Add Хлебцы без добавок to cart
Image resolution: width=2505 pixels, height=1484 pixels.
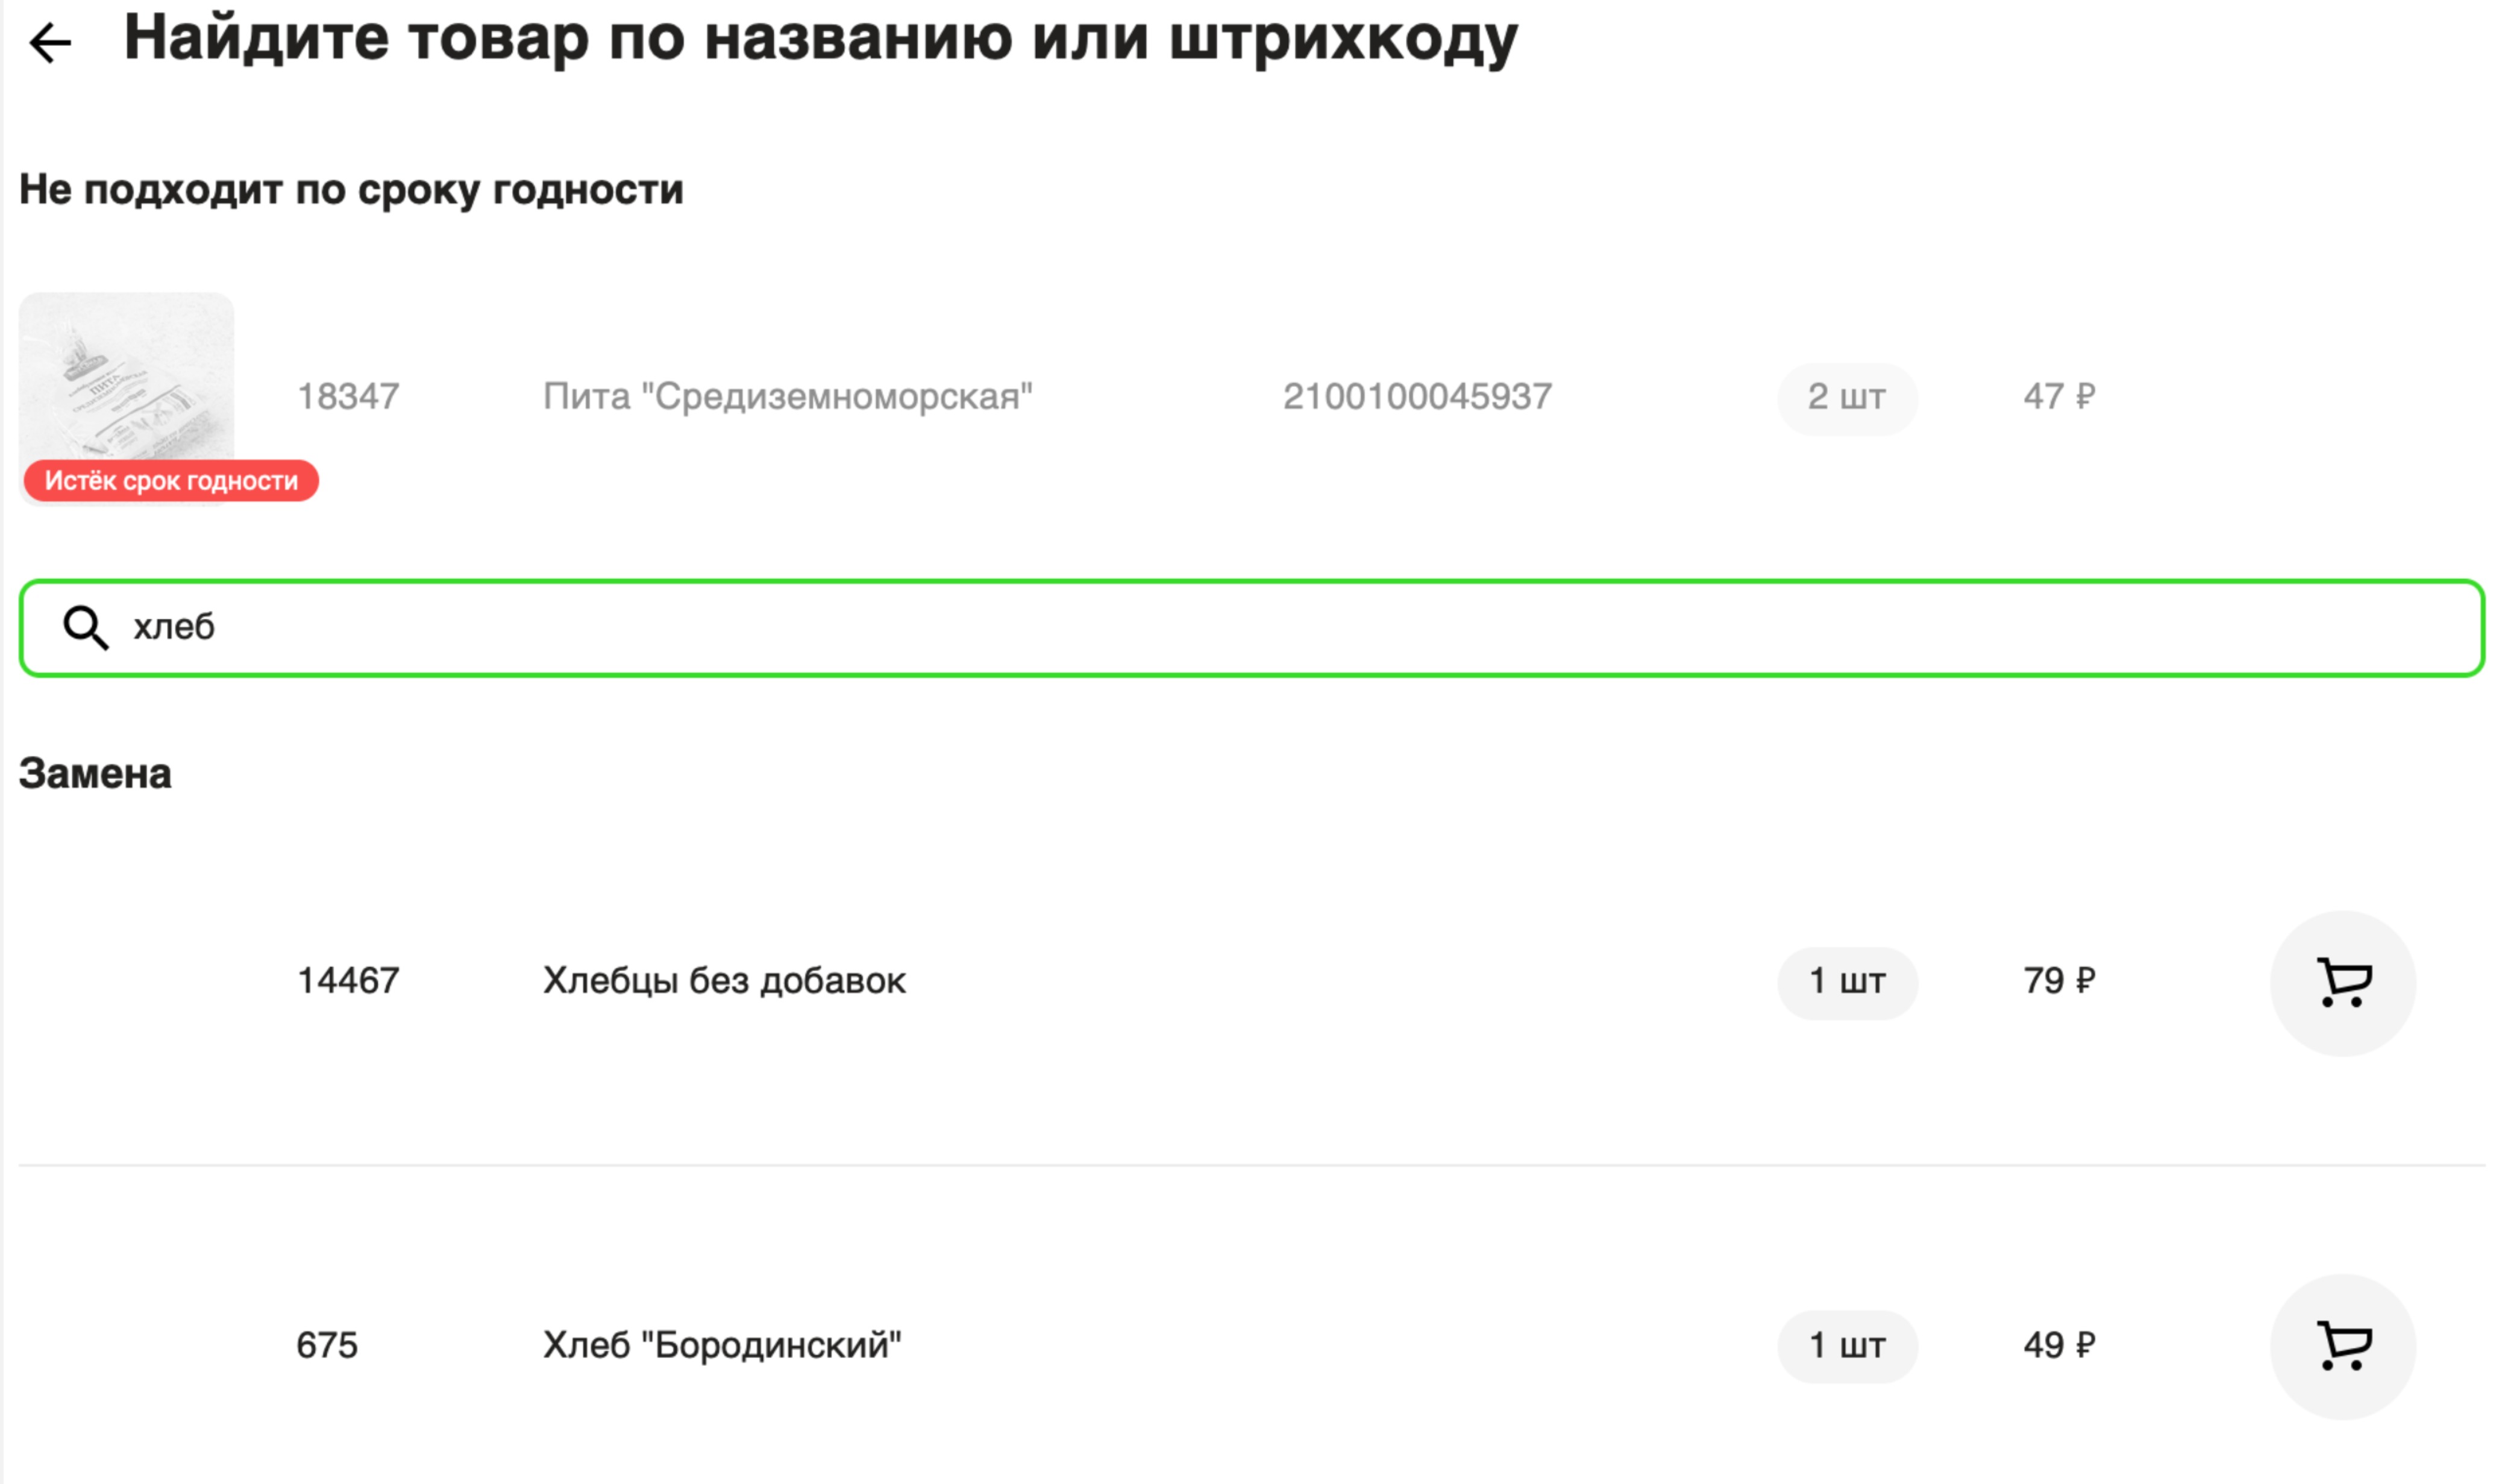2342,982
